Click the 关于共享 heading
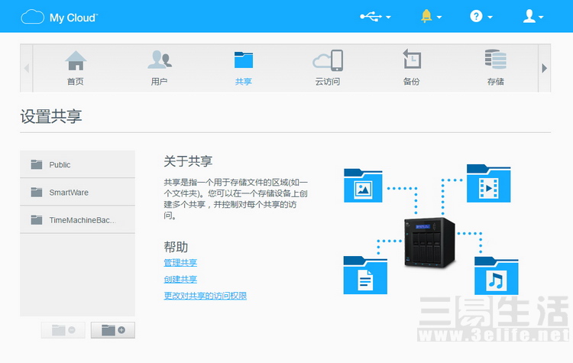This screenshot has width=573, height=363. 188,161
